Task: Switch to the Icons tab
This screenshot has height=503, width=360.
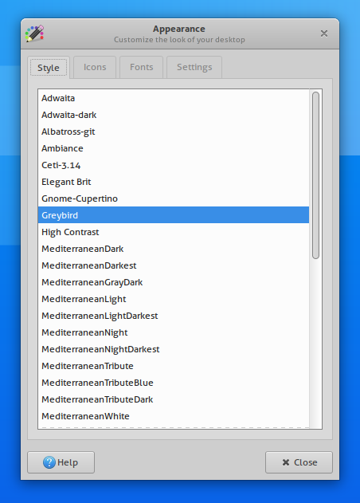Action: [95, 67]
